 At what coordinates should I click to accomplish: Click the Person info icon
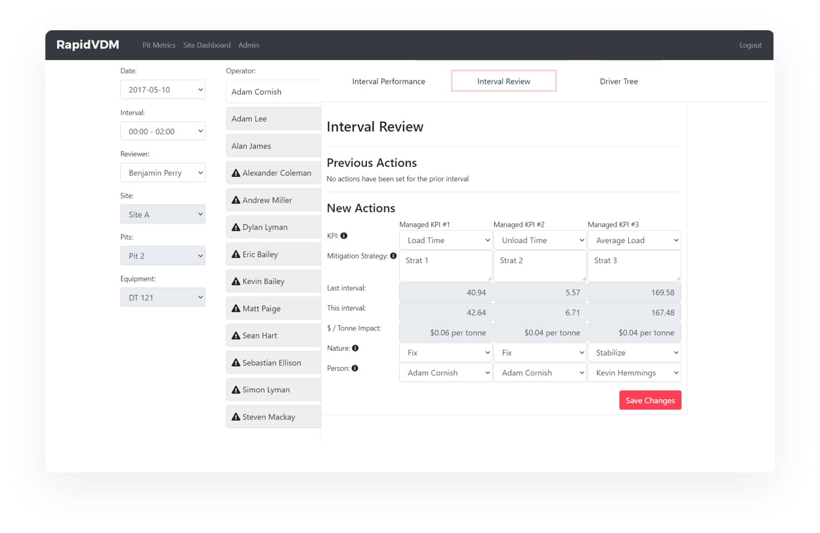(x=355, y=368)
